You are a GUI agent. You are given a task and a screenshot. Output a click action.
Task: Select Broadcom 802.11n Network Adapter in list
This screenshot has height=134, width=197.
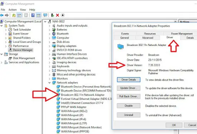click(x=83, y=95)
